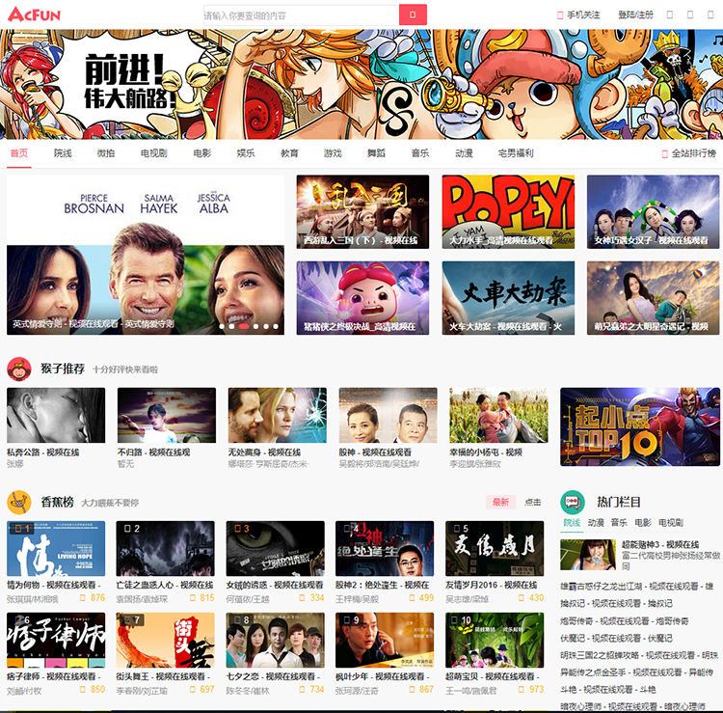This screenshot has height=713, width=723.
Task: Open the 火车大劫案 thumbnail
Action: click(x=508, y=298)
